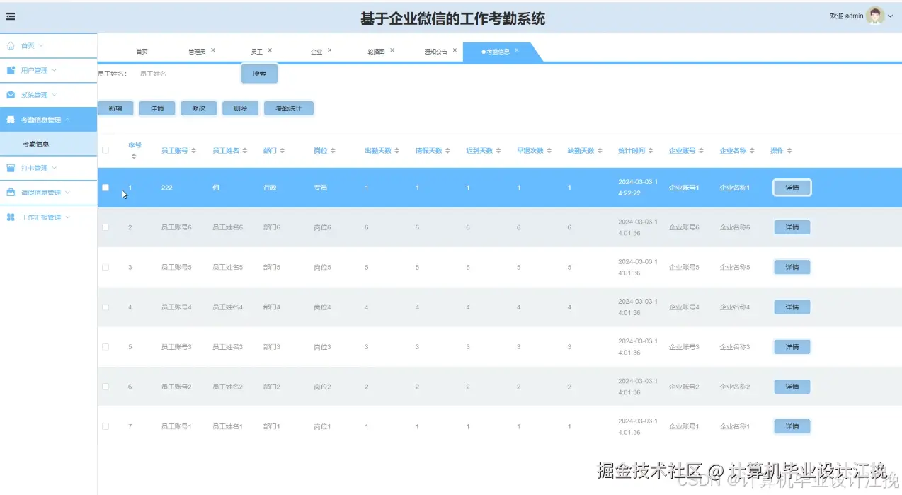The image size is (902, 495).
Task: Switch to the 企业 tab
Action: [316, 52]
